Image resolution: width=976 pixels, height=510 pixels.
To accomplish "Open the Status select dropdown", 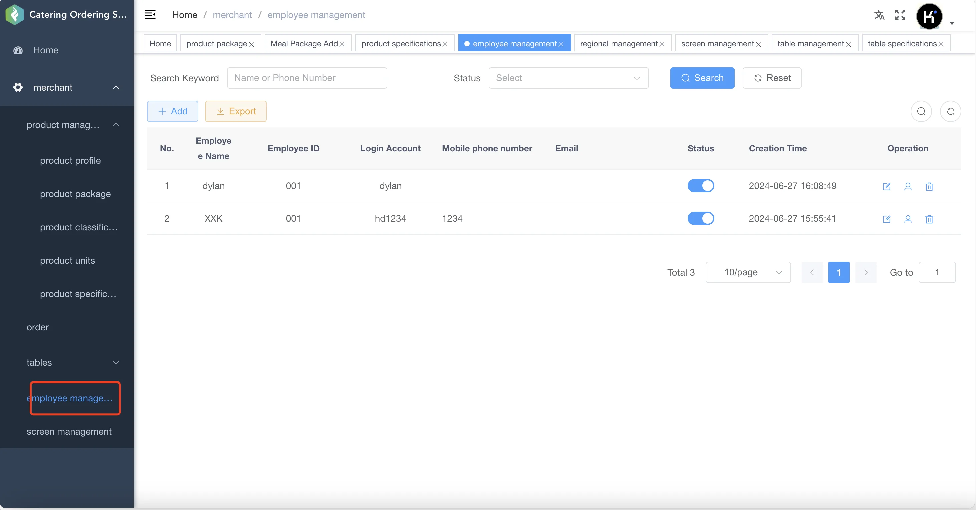I will [568, 78].
